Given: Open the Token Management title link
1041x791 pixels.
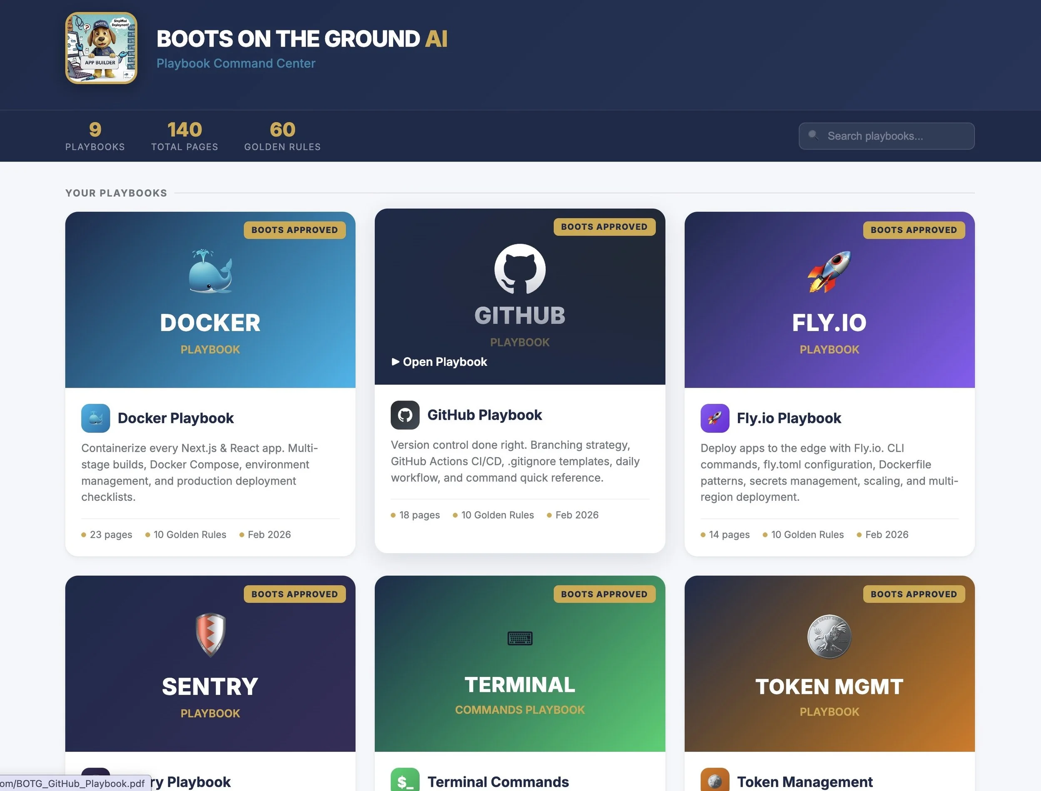Looking at the screenshot, I should 804,781.
